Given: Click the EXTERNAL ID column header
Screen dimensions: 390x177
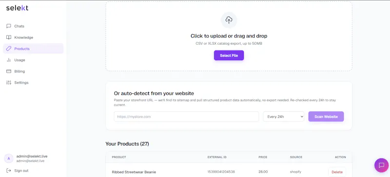Looking at the screenshot, I should [217, 157].
